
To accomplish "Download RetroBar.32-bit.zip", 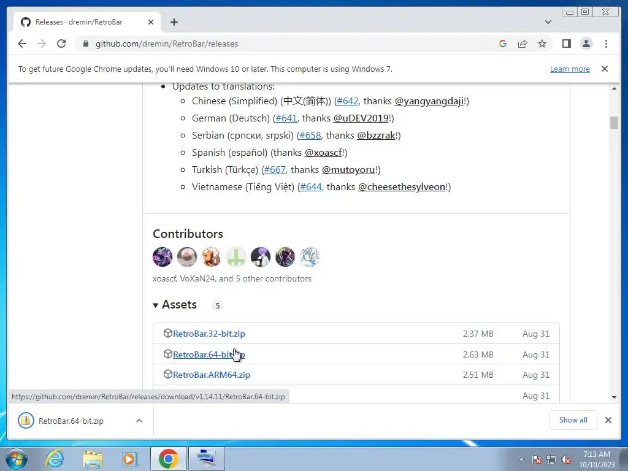I will 209,334.
